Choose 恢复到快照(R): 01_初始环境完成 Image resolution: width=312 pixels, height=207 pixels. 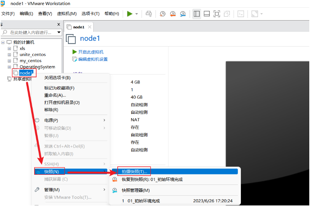[x=152, y=179]
